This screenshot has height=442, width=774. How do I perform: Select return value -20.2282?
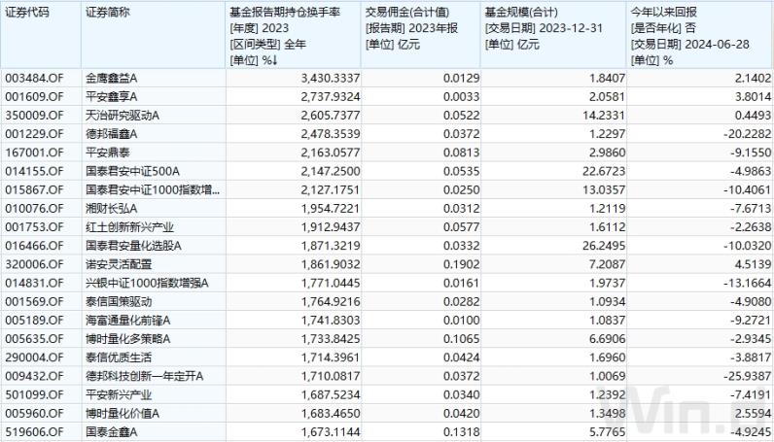coord(747,134)
